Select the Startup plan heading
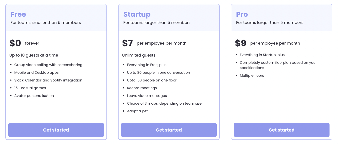This screenshot has width=338, height=144. (137, 14)
